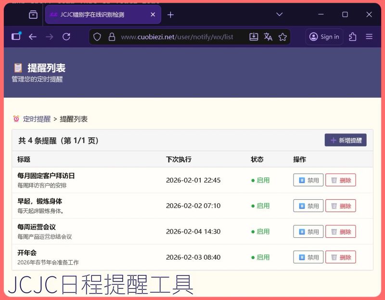
Task: Toggle 启用 status of 开年会 reminder
Action: click(x=261, y=257)
